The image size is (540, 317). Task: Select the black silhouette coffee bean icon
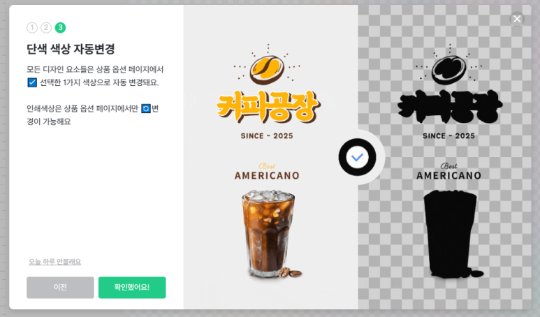[x=448, y=69]
